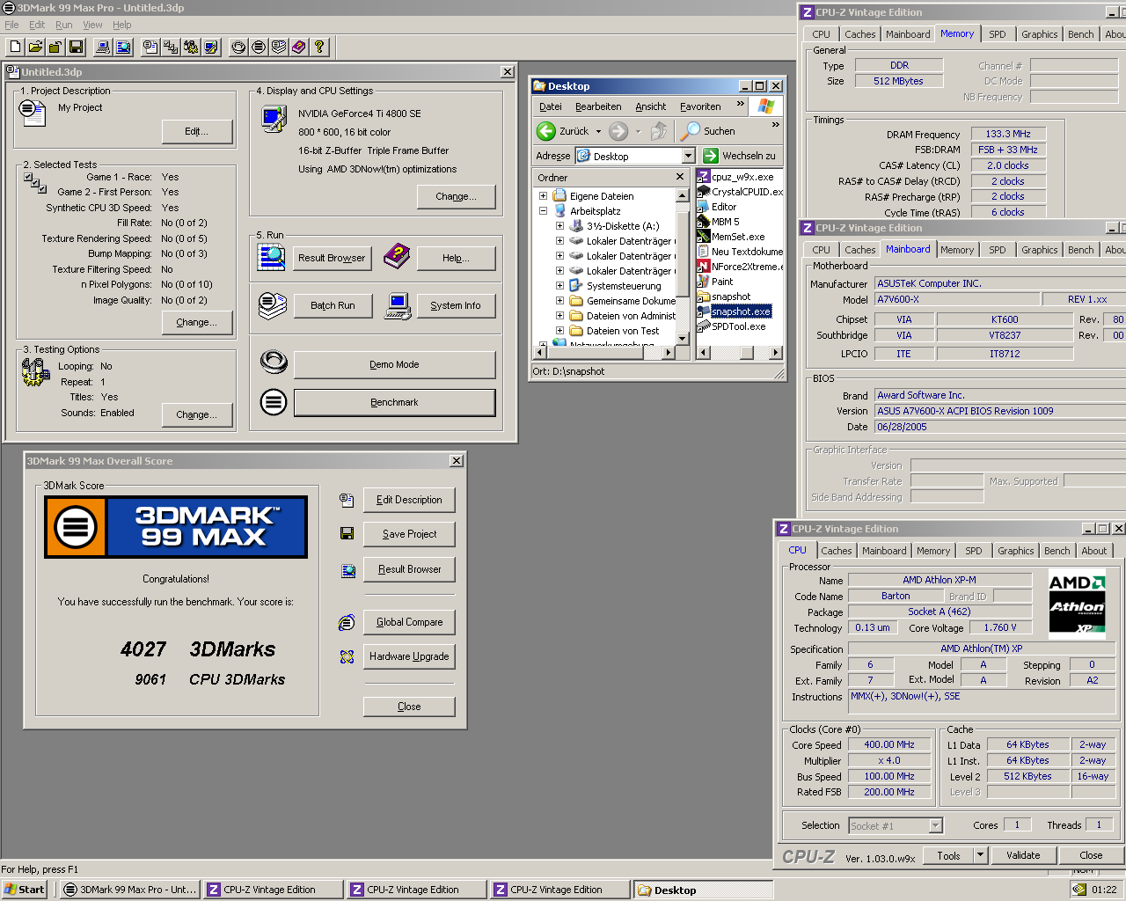Open the Adresse Desktop combo box dropdown
Screen dimensions: 1126x901
pyautogui.click(x=689, y=156)
